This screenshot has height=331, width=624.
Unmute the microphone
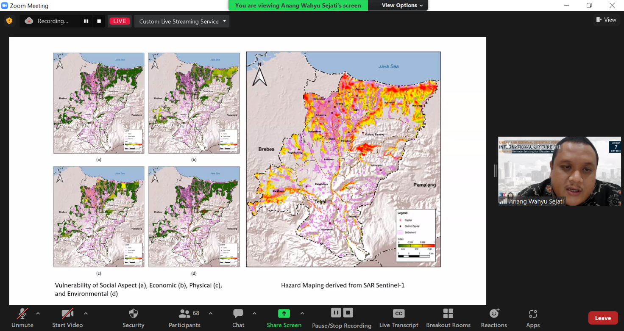[22, 318]
